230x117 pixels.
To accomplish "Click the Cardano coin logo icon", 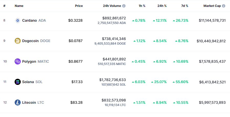I will [x=18, y=20].
